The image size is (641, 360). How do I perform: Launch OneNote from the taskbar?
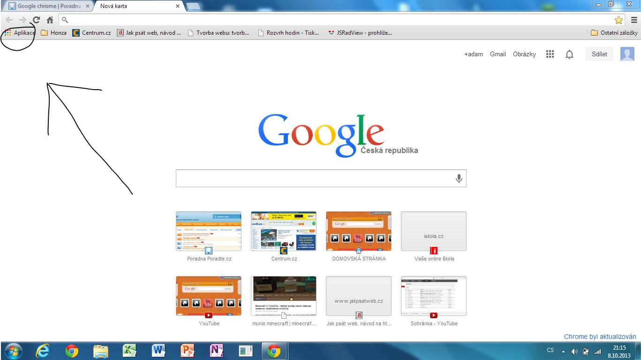(216, 351)
